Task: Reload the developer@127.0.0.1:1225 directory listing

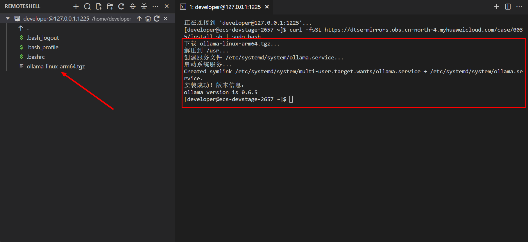Action: (157, 19)
